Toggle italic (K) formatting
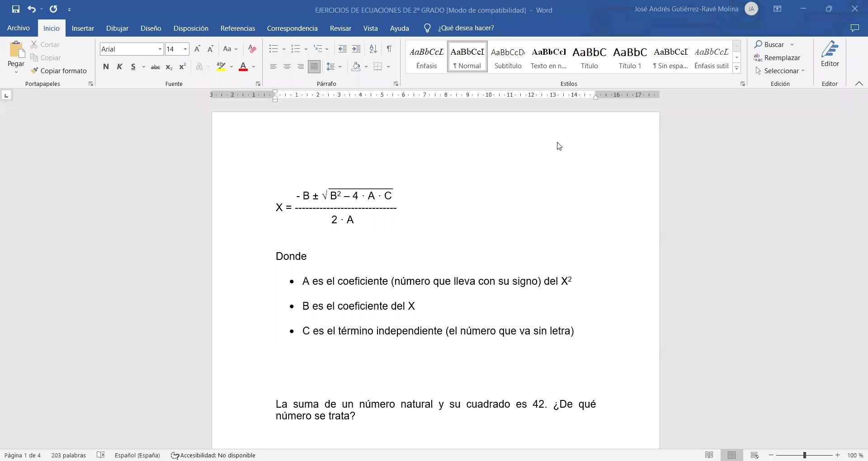The height and width of the screenshot is (461, 868). click(x=119, y=67)
